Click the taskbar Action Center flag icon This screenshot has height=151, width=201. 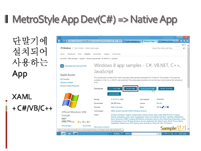[166, 134]
